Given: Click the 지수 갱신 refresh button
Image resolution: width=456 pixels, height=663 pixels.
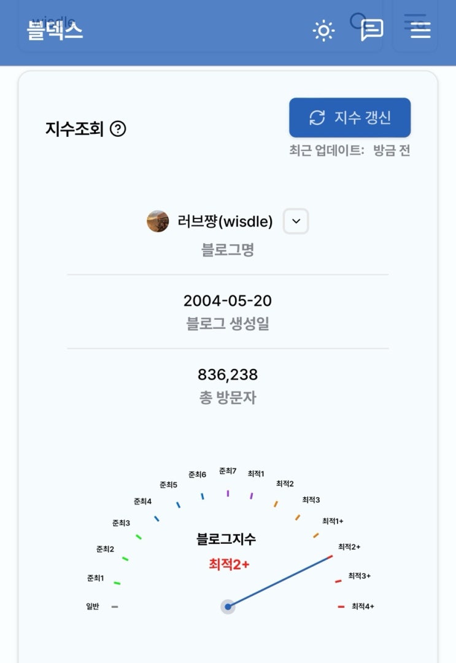Looking at the screenshot, I should tap(350, 117).
